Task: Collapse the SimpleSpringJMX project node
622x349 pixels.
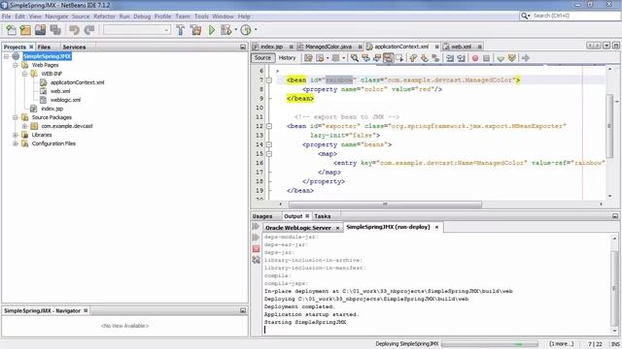Action: [6, 56]
